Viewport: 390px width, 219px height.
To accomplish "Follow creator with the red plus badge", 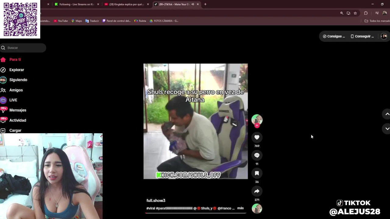I will point(257,125).
